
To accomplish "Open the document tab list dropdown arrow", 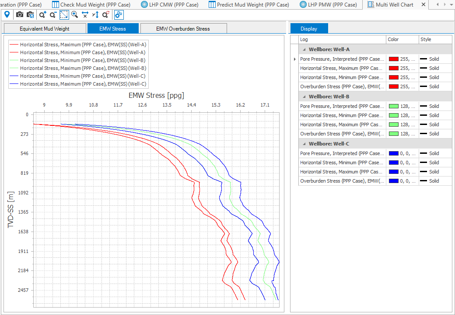I will click(451, 4).
